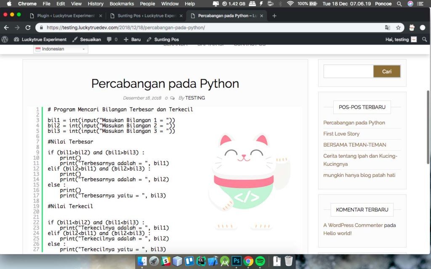Open the Apple menu

(9, 4)
